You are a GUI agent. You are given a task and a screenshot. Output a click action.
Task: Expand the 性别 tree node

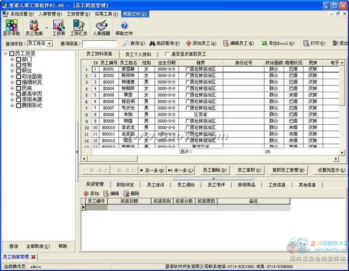click(12, 65)
